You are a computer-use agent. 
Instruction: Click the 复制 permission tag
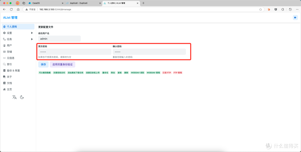click(x=120, y=73)
